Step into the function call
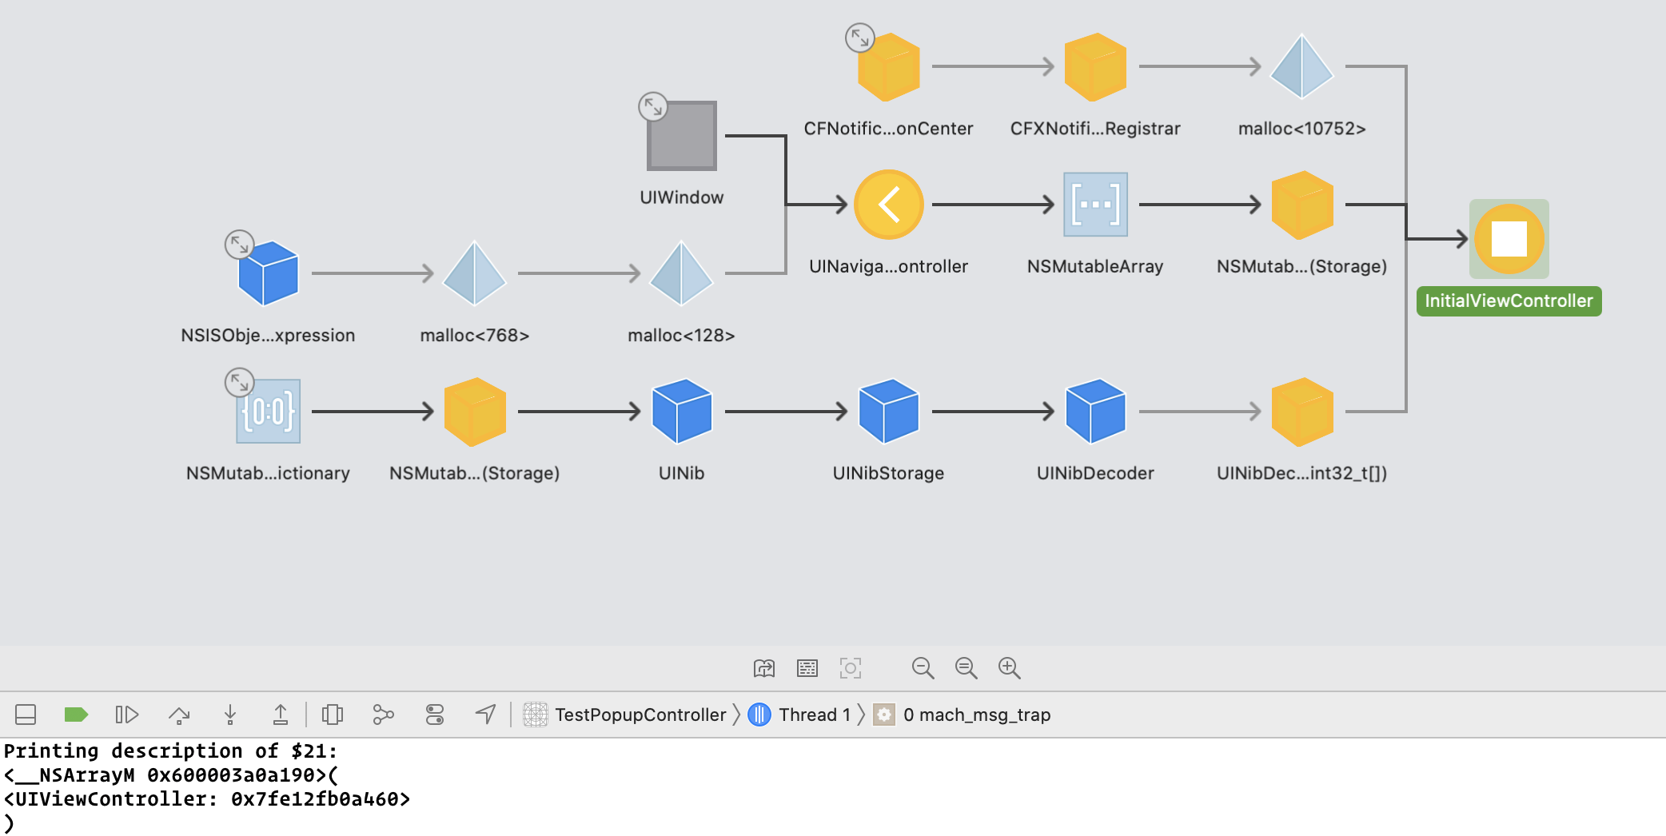Image resolution: width=1666 pixels, height=836 pixels. tap(230, 715)
